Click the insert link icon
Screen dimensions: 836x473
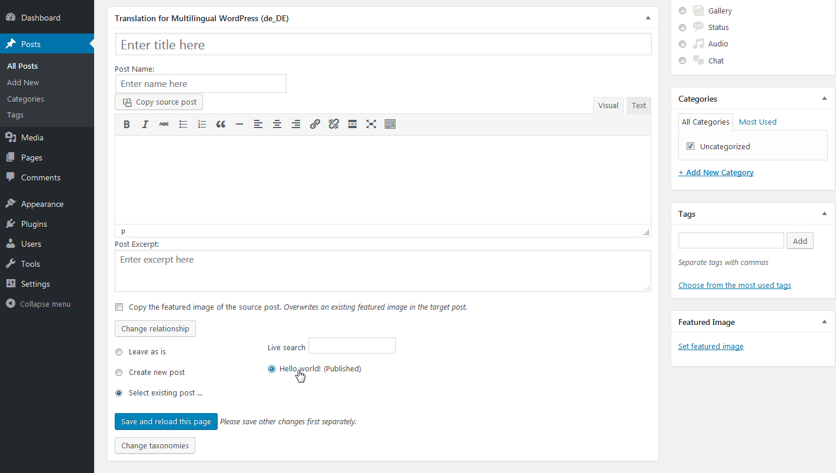coord(315,124)
